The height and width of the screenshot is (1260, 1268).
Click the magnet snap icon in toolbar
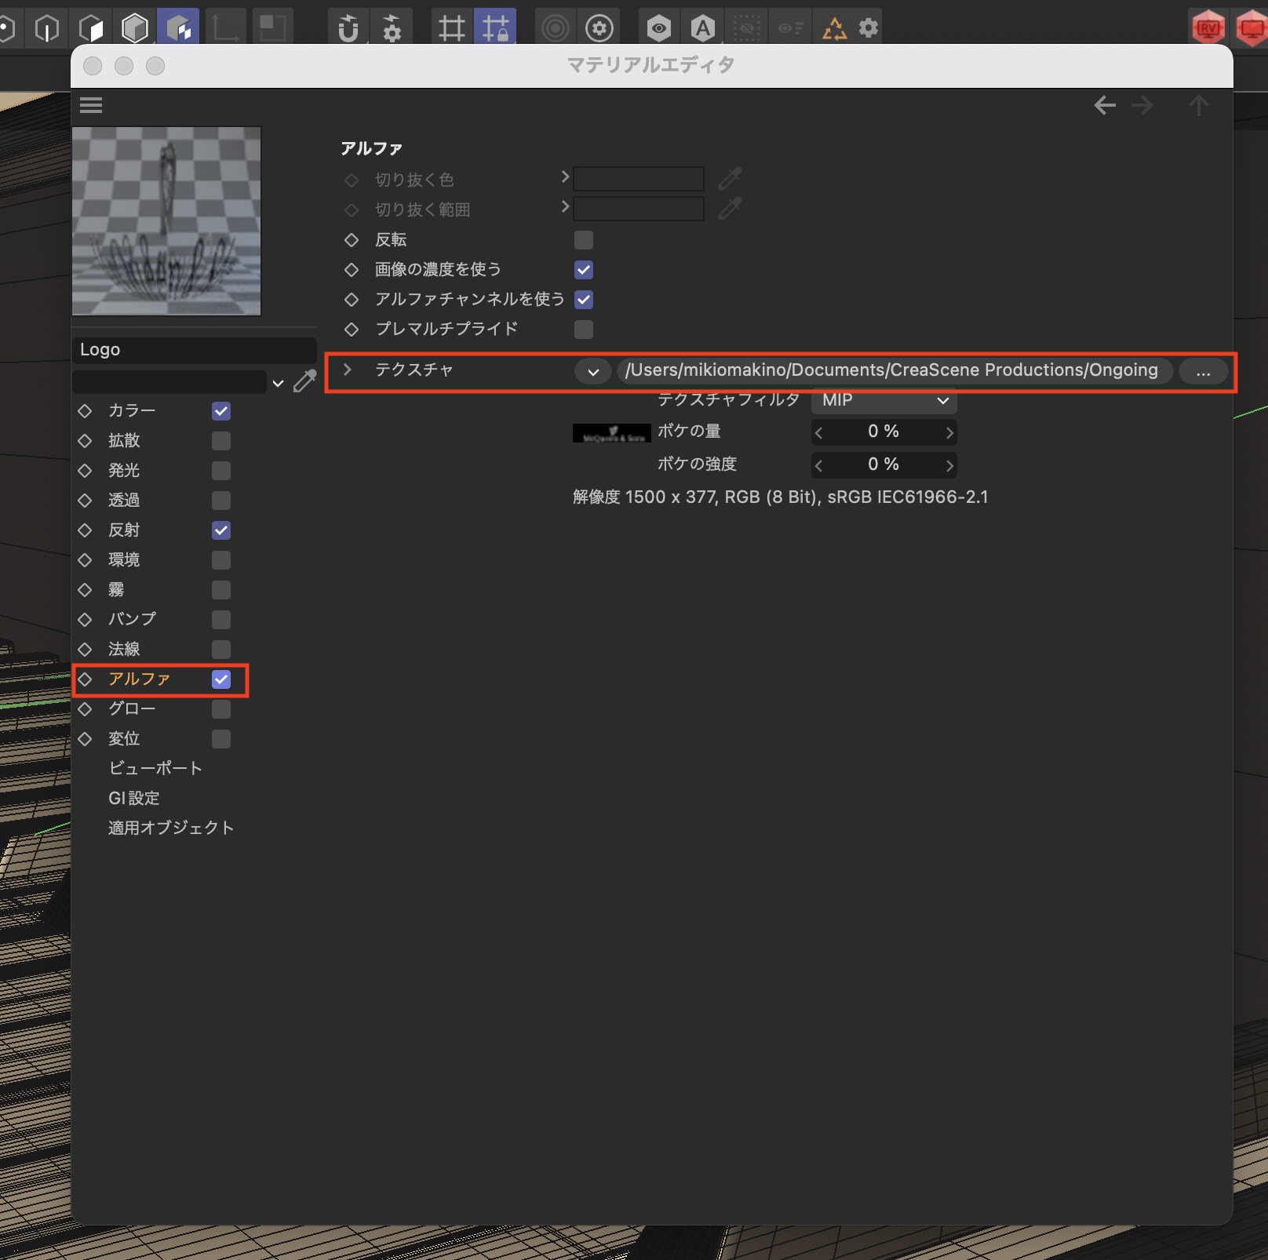point(348,29)
